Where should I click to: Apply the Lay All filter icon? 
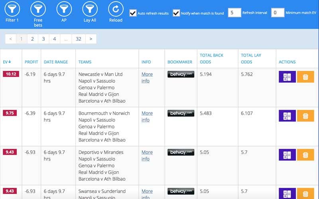point(90,9)
